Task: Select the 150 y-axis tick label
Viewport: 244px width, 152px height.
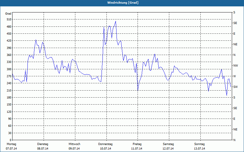Action: [x=9, y=104]
